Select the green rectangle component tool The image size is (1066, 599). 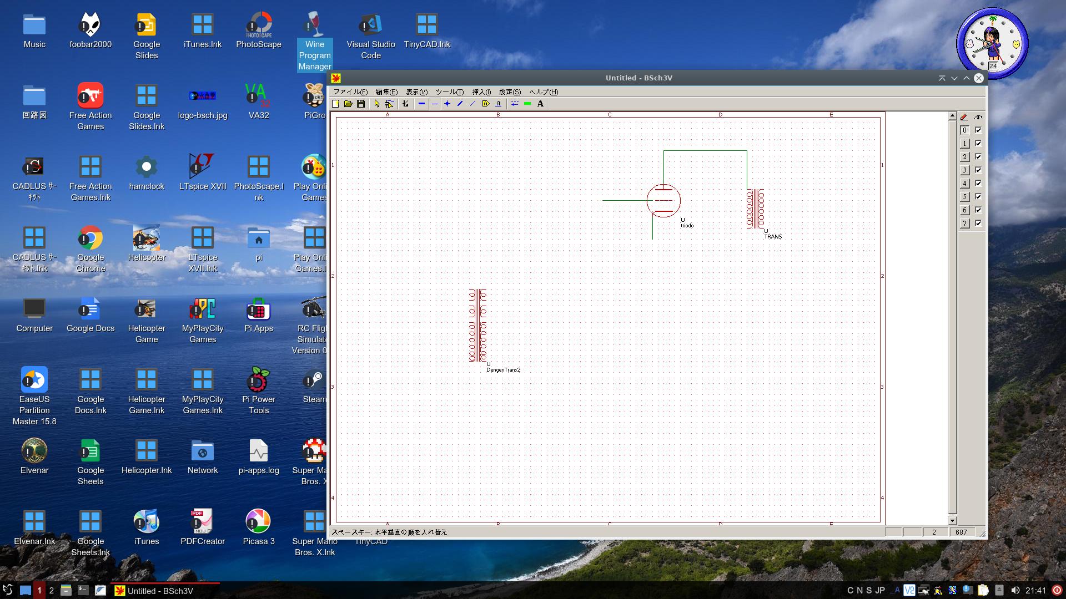click(x=527, y=104)
